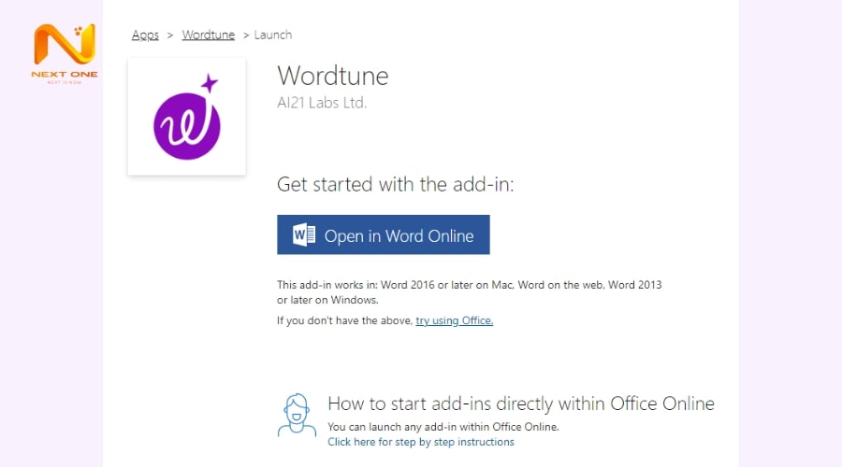The height and width of the screenshot is (467, 842).
Task: Click the Wordtune app title heading
Action: pos(333,76)
